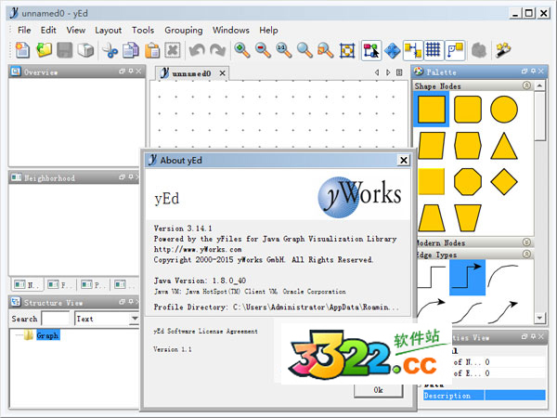Screen dimensions: 557x418
Task: Select the rounded rectangle shape node
Action: (468, 109)
